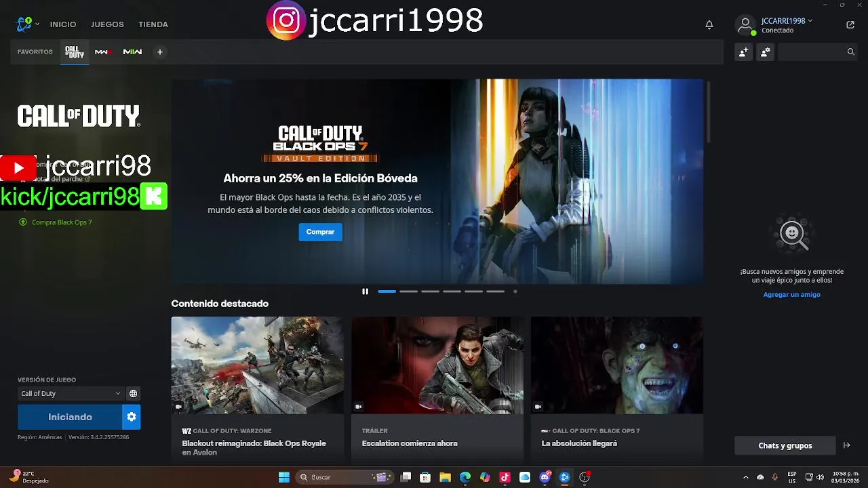Open the friend and group management icon
Screen dimensions: 868x488
coord(766,52)
